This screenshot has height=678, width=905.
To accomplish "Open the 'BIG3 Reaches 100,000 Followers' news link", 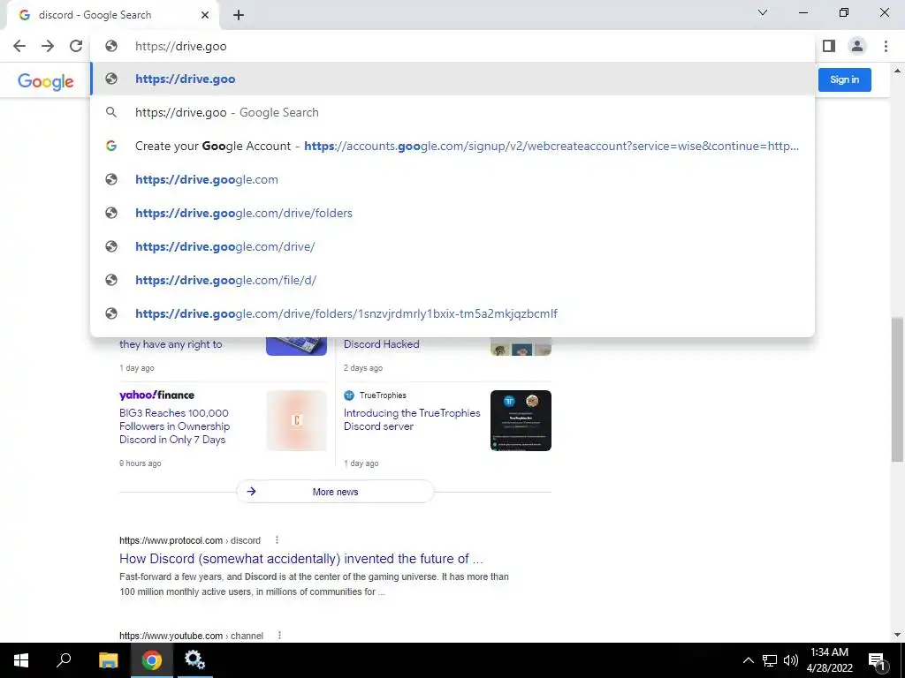I will pyautogui.click(x=174, y=426).
